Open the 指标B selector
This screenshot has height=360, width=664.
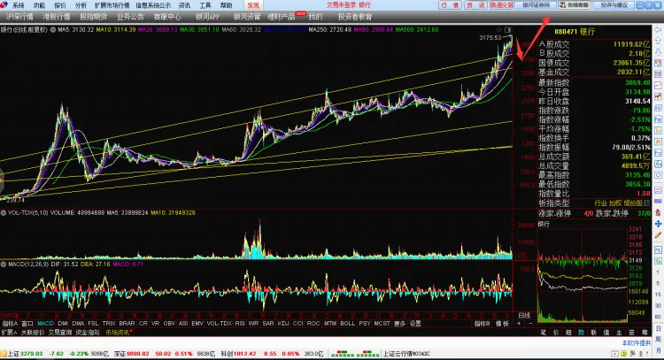pyautogui.click(x=482, y=323)
